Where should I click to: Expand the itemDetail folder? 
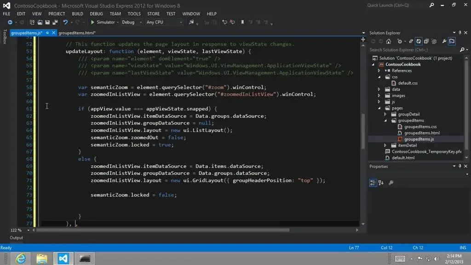pyautogui.click(x=385, y=145)
